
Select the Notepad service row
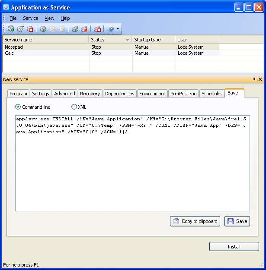click(x=111, y=47)
